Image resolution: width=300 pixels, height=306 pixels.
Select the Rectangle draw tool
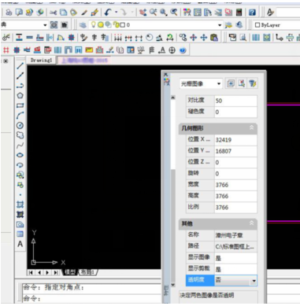pos(20,105)
